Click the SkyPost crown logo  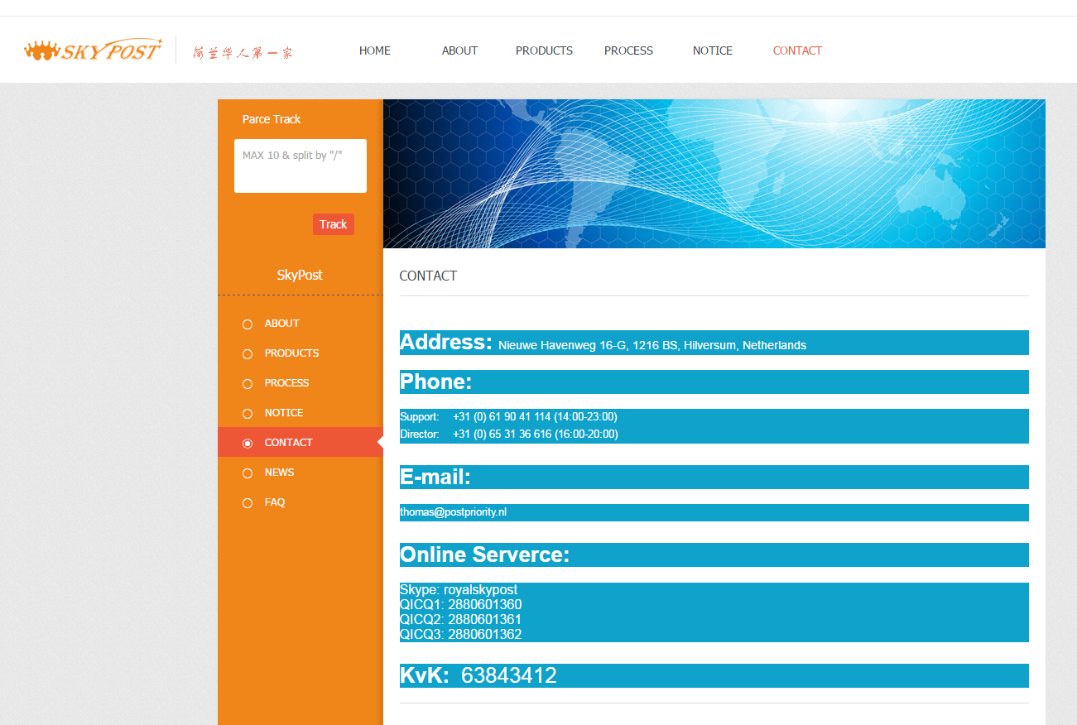(94, 50)
